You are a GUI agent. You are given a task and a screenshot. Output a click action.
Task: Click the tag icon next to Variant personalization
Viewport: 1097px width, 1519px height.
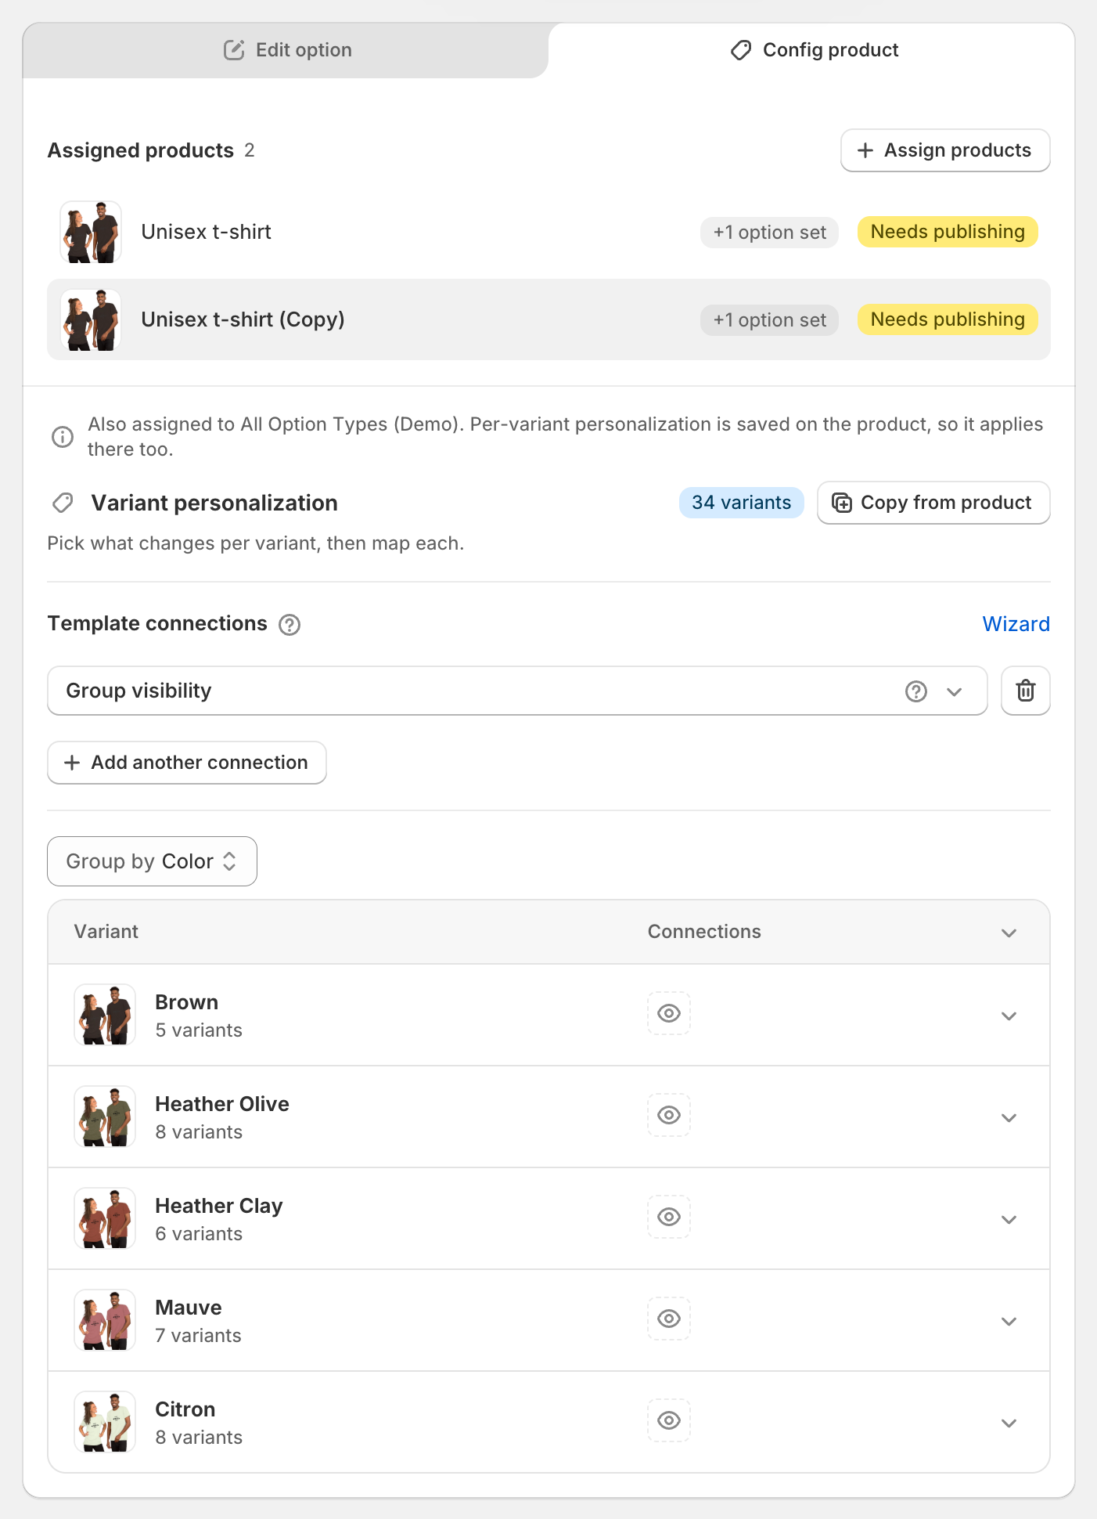[x=63, y=503]
